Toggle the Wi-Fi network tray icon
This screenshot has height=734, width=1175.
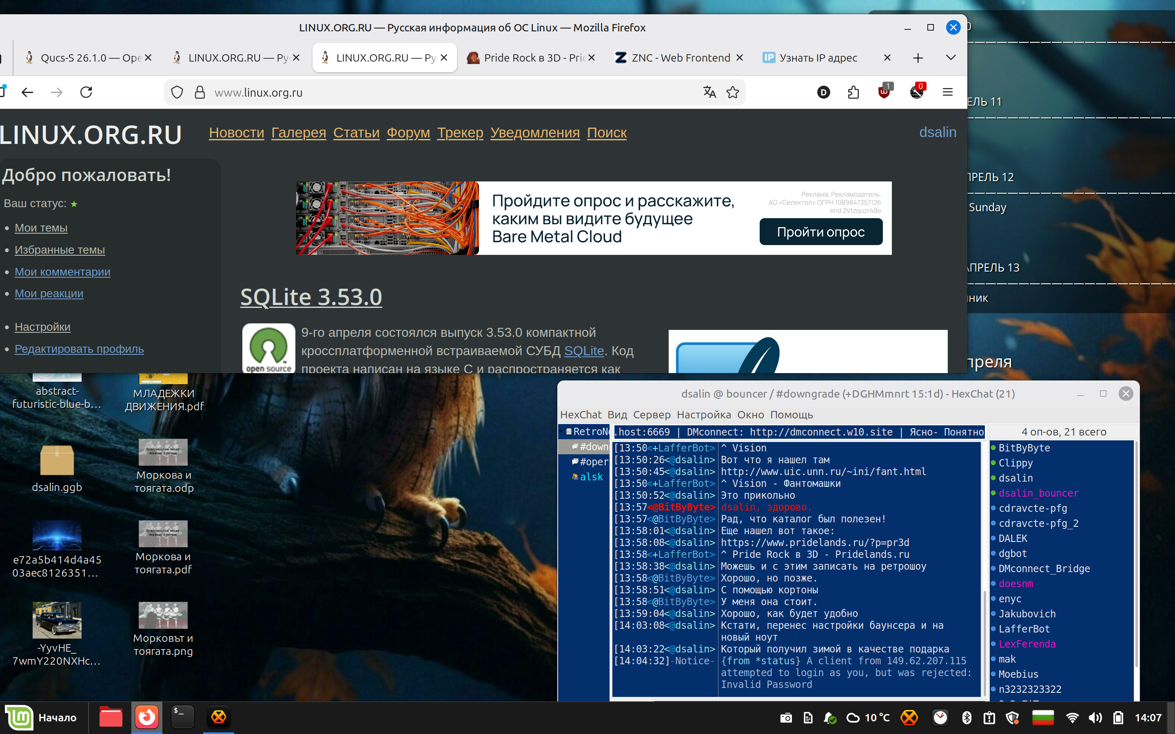pyautogui.click(x=1072, y=718)
